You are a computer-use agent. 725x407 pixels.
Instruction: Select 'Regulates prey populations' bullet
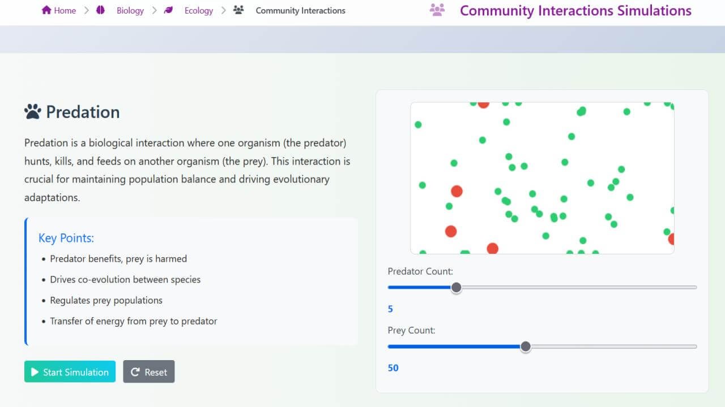coord(106,301)
